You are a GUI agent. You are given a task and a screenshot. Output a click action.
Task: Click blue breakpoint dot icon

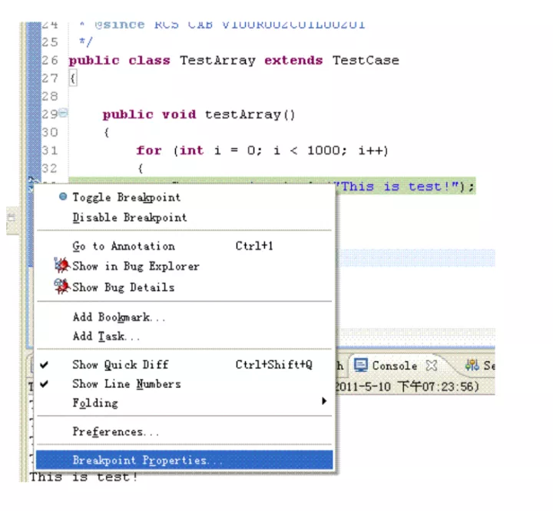pos(63,197)
